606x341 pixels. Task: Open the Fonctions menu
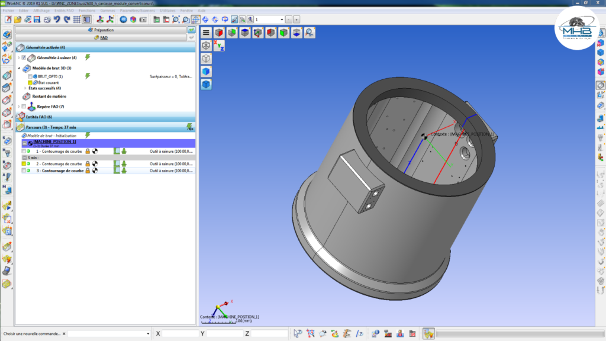pos(86,11)
